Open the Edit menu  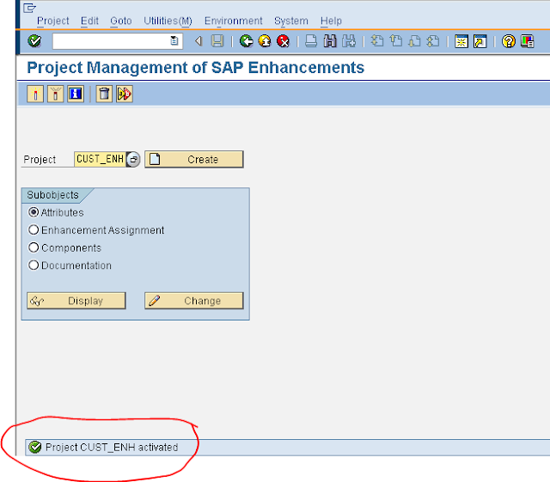click(89, 21)
